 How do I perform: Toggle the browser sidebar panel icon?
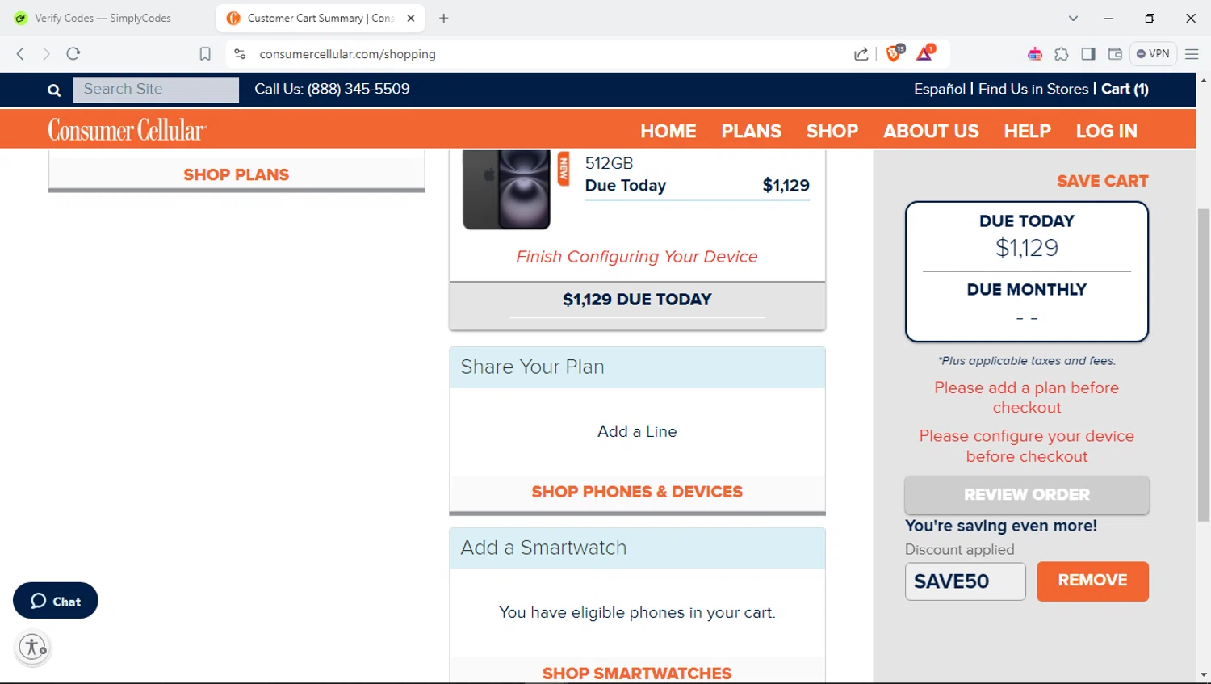point(1088,54)
